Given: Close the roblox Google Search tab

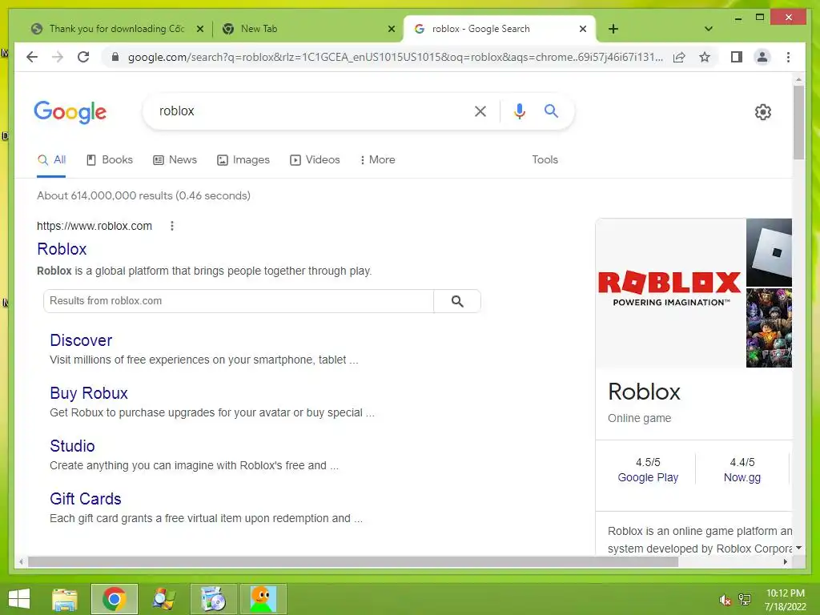Looking at the screenshot, I should coord(583,29).
